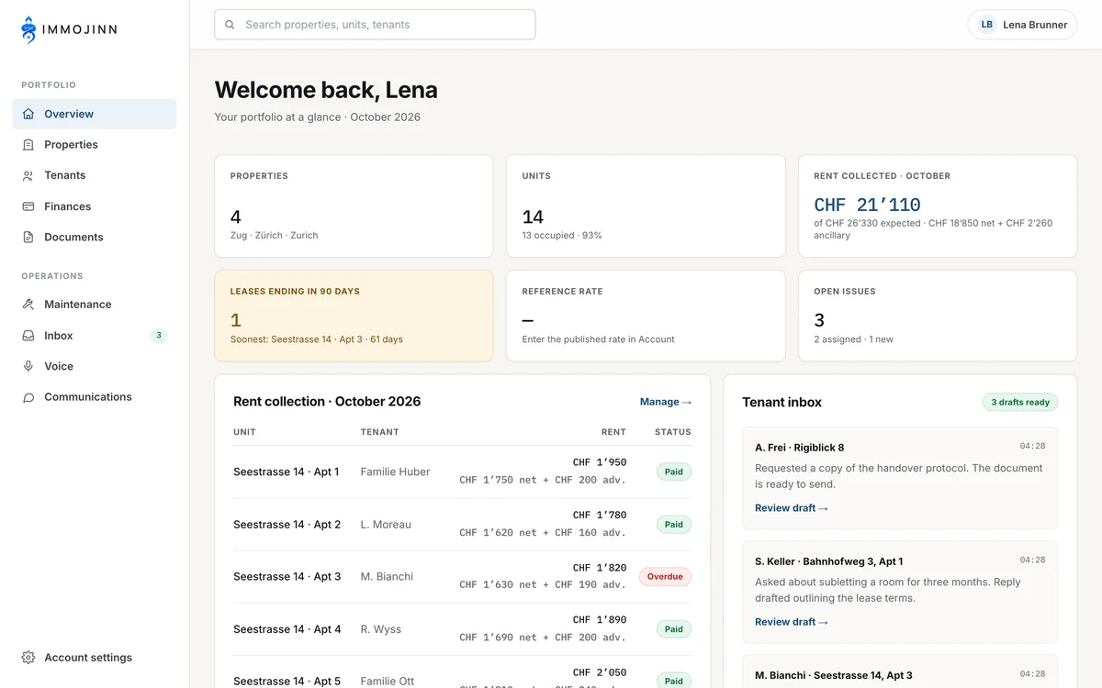Click the LB avatar badge

pos(987,25)
